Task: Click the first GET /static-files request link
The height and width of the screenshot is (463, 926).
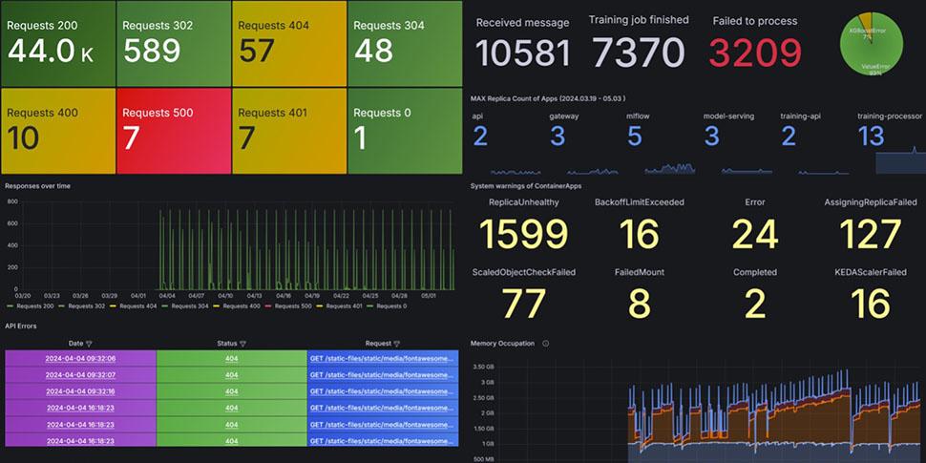Action: 382,358
